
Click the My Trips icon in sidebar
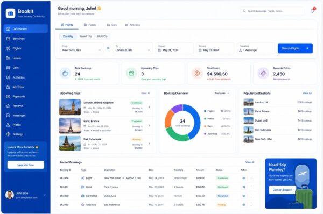click(8, 87)
